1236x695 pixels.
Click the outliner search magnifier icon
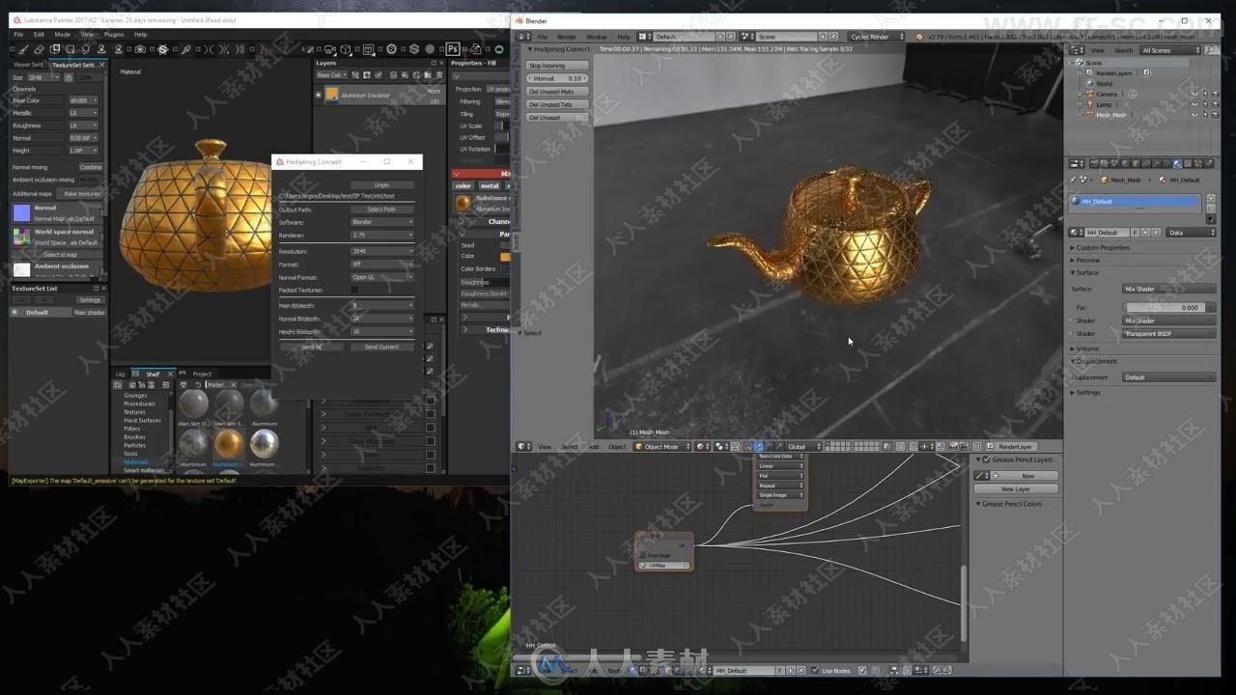pyautogui.click(x=1212, y=50)
